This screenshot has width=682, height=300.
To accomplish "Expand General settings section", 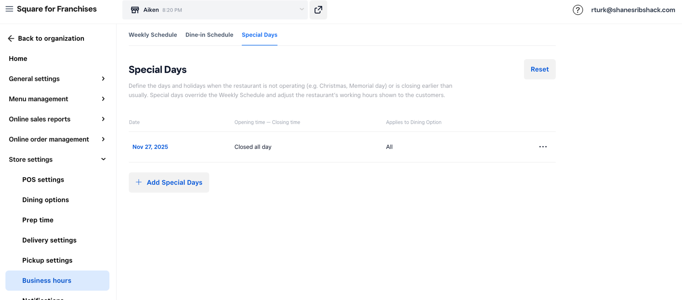I will 57,79.
